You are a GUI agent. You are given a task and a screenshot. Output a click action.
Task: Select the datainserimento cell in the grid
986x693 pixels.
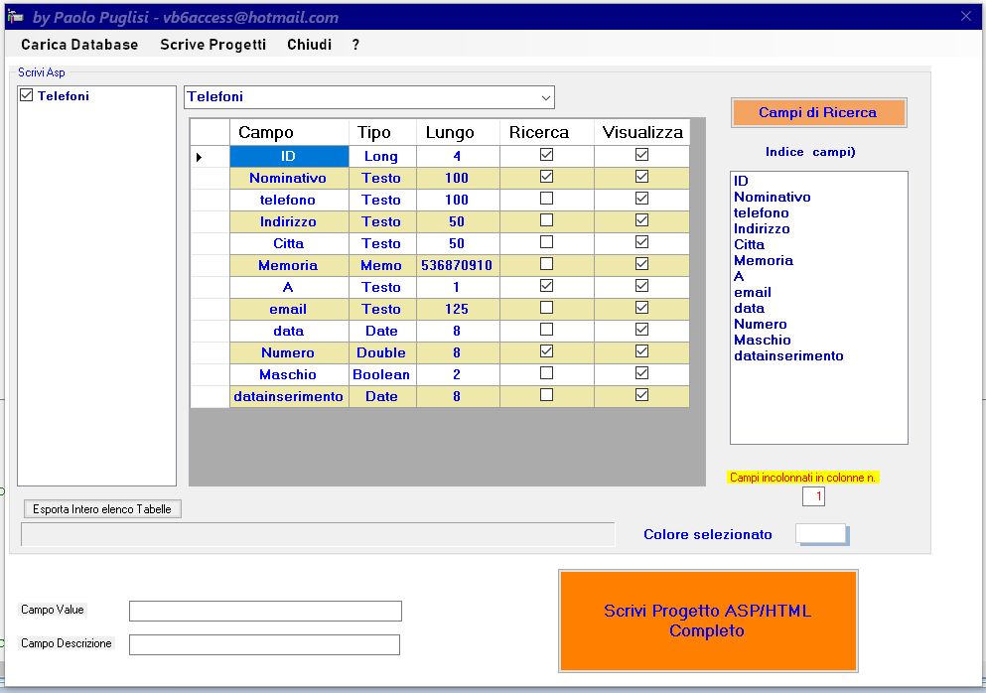tap(289, 397)
